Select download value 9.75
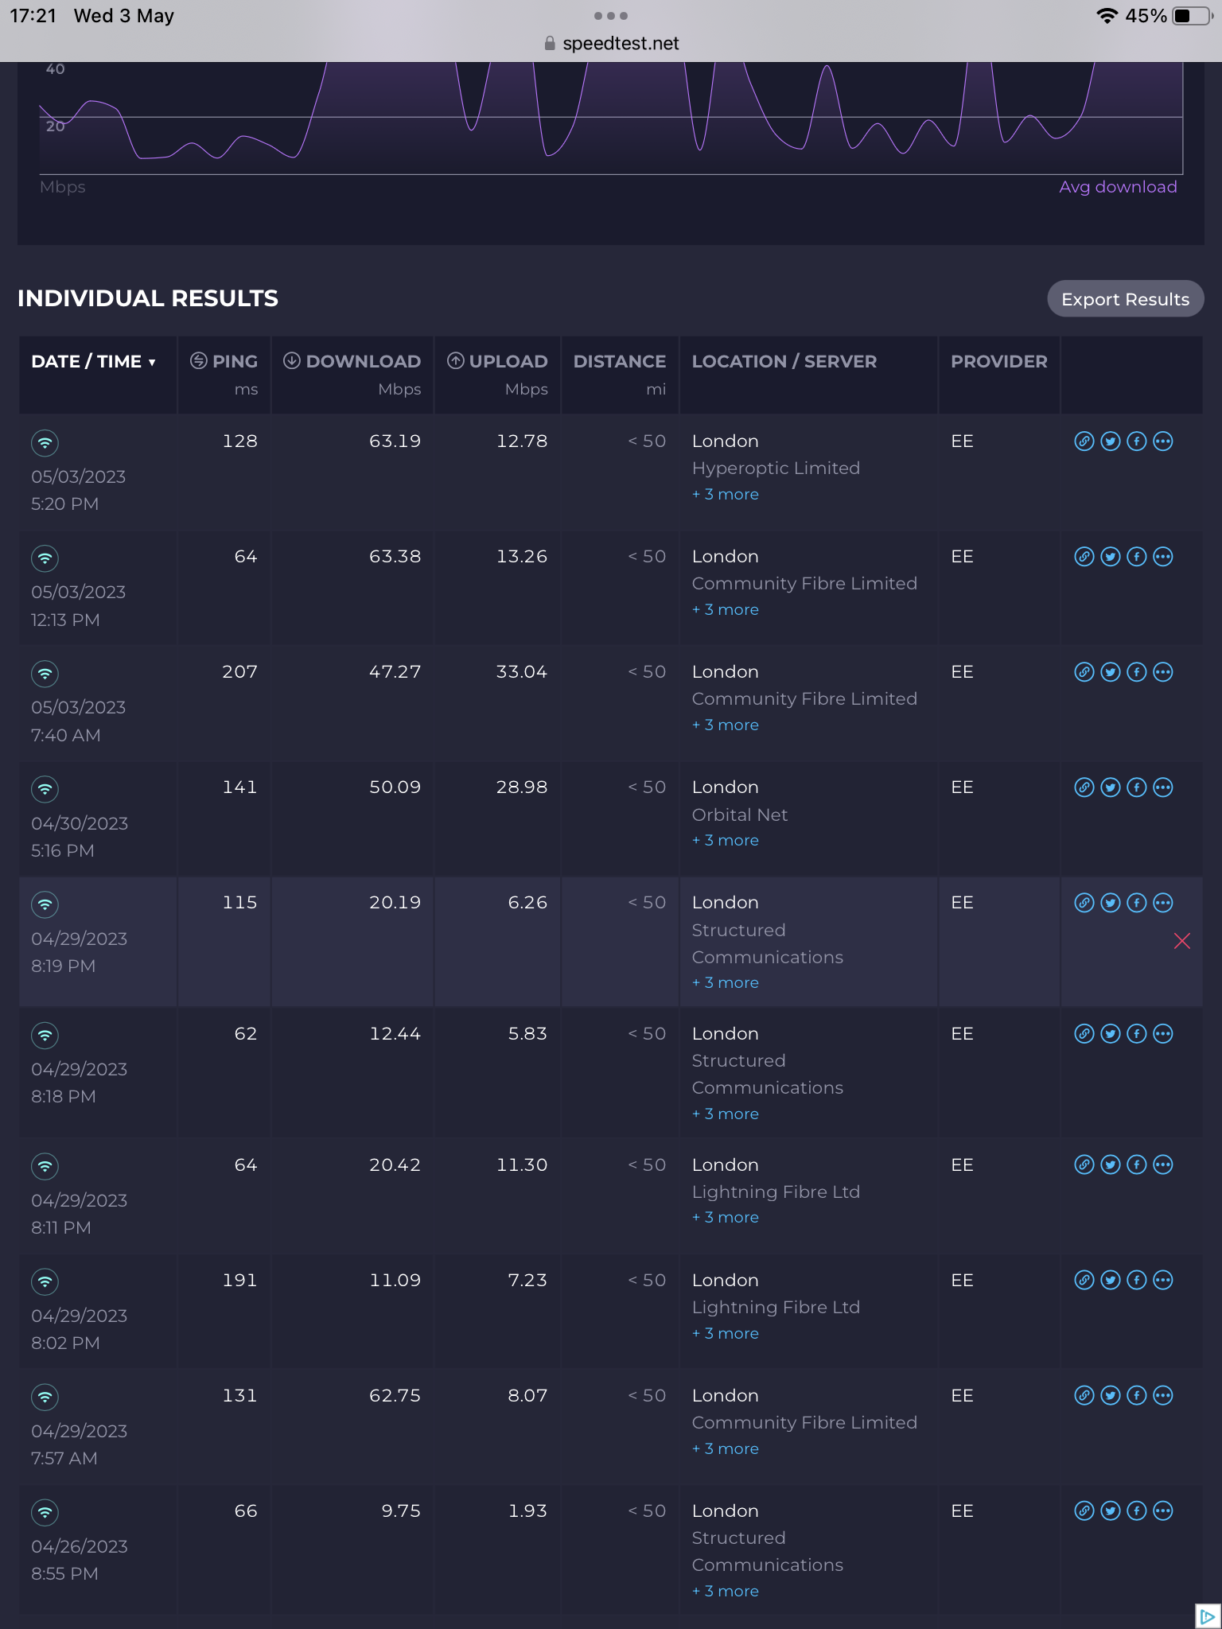This screenshot has width=1222, height=1629. click(401, 1511)
